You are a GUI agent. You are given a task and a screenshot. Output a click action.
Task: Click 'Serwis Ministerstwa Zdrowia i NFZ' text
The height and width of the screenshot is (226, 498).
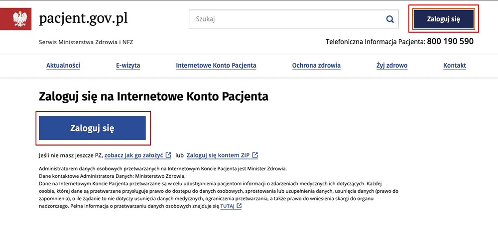(86, 42)
